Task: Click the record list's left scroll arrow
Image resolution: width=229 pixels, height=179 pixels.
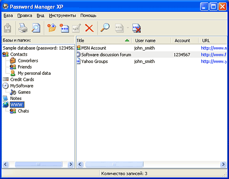Action: [x=80, y=164]
